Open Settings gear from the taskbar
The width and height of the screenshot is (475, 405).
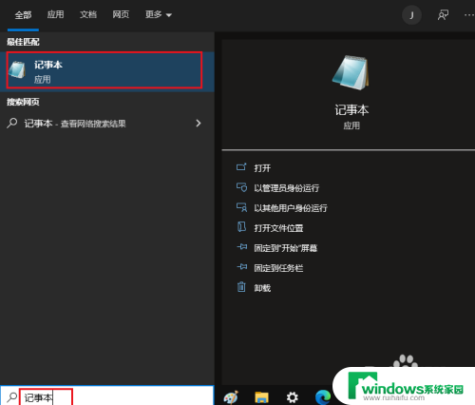(293, 397)
